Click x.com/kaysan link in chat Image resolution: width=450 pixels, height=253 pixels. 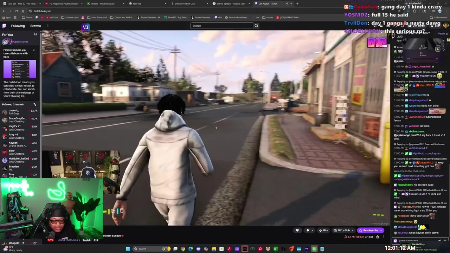[x=432, y=154]
